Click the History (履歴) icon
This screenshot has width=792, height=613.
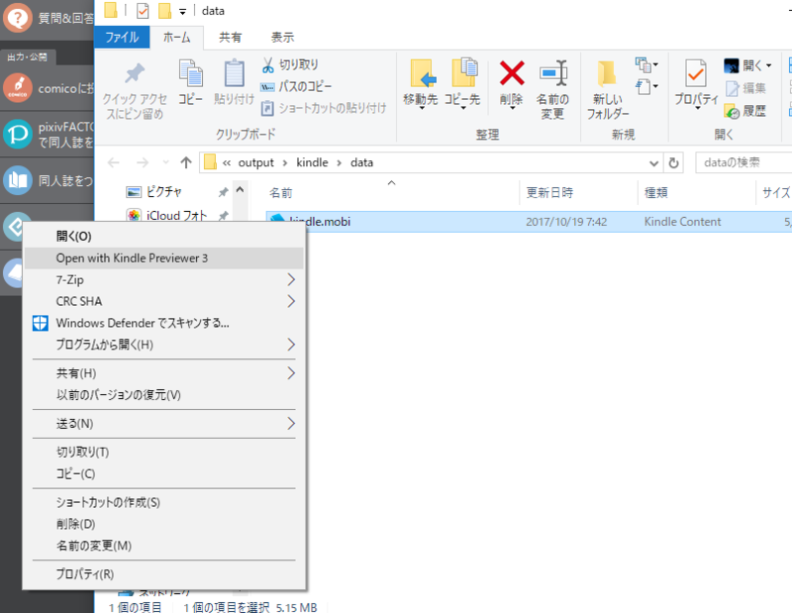point(732,111)
